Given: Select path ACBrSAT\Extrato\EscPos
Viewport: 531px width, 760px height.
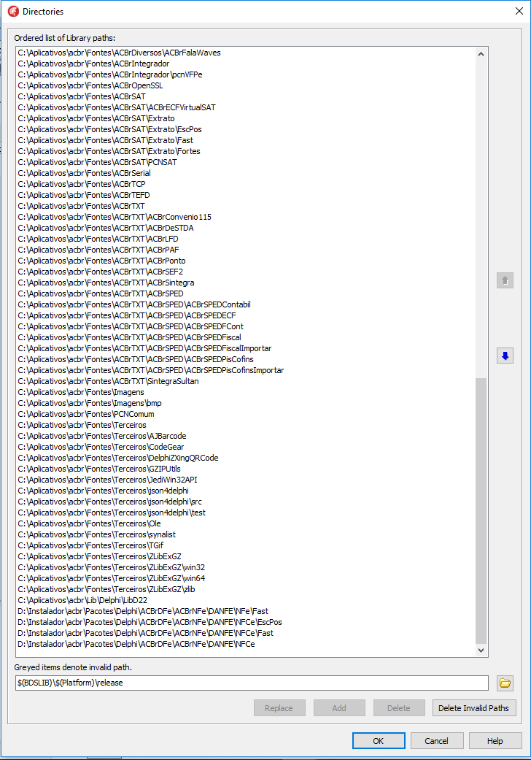Looking at the screenshot, I should pos(109,129).
